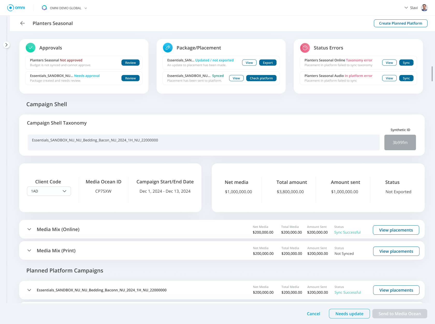Expand the collapsed sidebar with the chevron
Viewport: 435px width, 324px height.
pos(6,45)
